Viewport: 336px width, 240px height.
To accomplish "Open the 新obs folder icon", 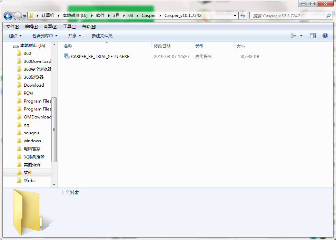I will point(19,180).
